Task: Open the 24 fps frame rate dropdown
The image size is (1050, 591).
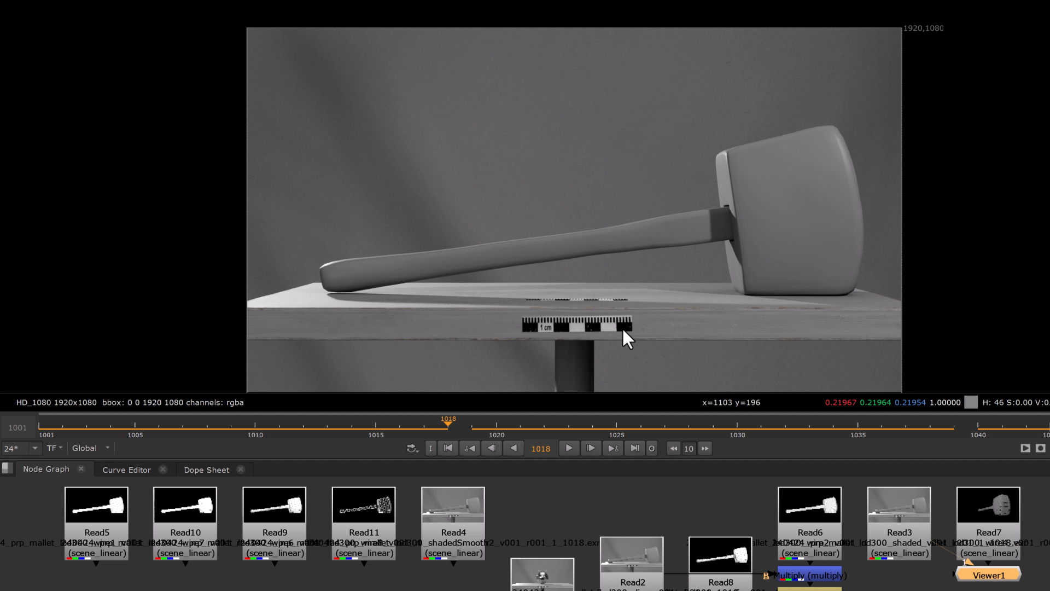Action: click(x=35, y=448)
